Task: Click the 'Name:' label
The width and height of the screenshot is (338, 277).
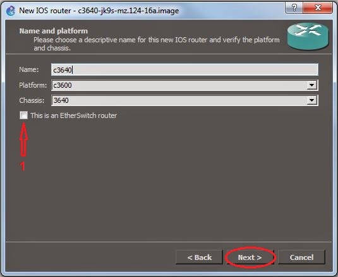Action: point(29,69)
